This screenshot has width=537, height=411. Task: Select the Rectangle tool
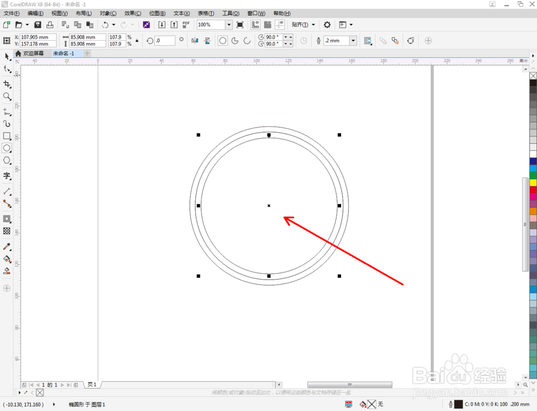point(7,136)
